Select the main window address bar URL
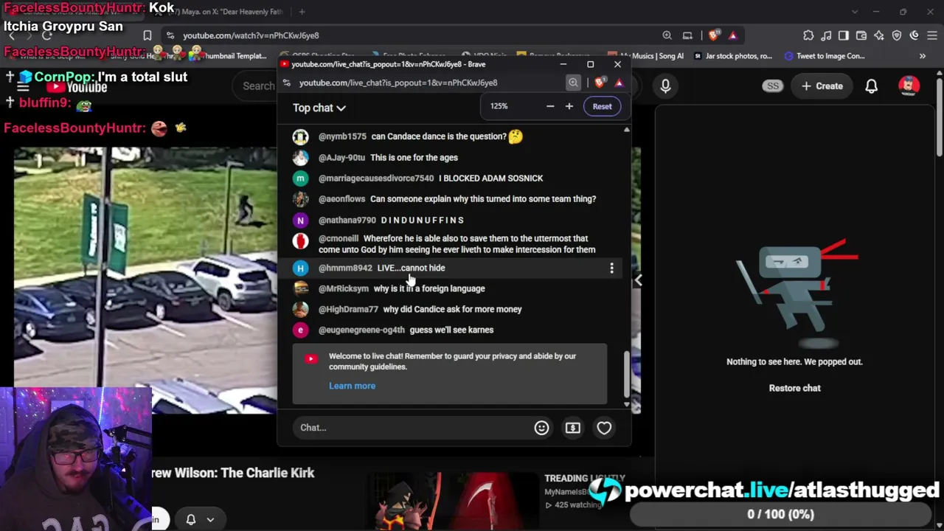 point(251,35)
